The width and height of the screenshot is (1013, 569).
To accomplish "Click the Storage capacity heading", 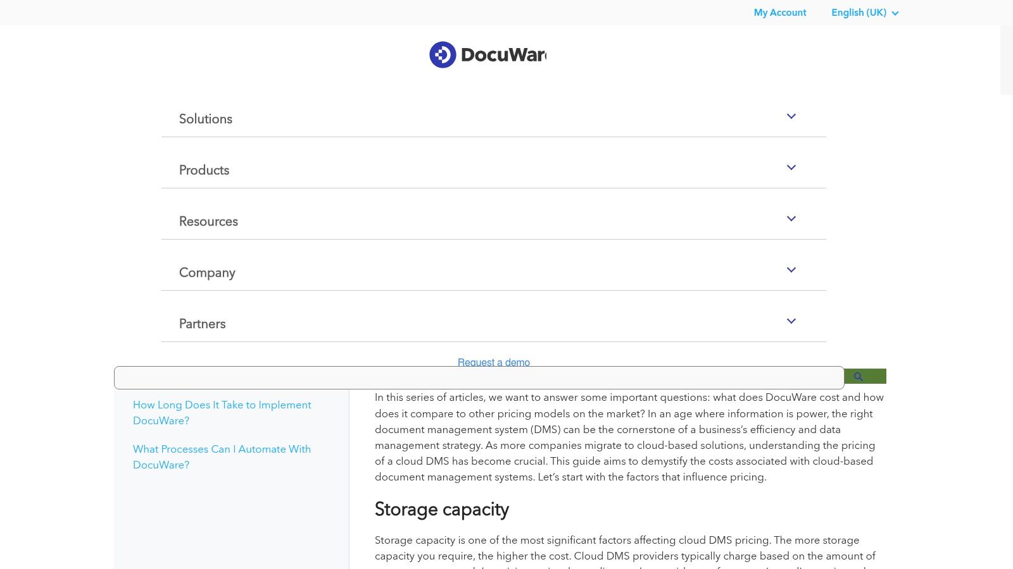I will (441, 510).
